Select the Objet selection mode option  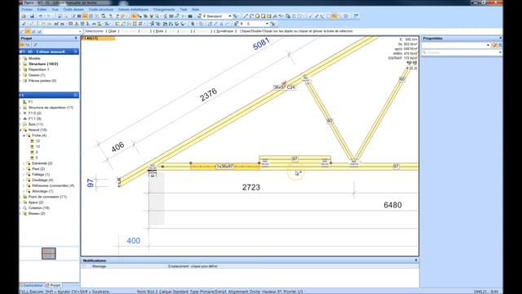click(x=113, y=31)
